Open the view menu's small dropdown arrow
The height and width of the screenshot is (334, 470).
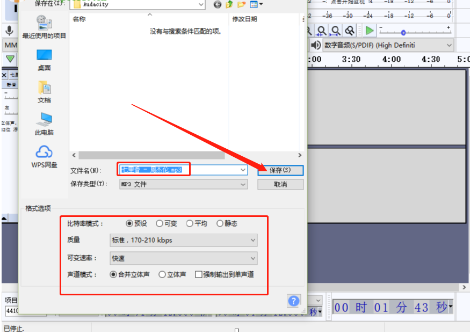[261, 4]
